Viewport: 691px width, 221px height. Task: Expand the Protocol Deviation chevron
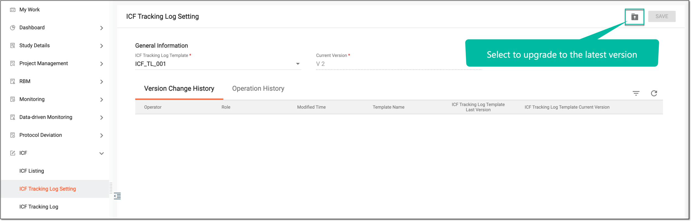(x=102, y=136)
